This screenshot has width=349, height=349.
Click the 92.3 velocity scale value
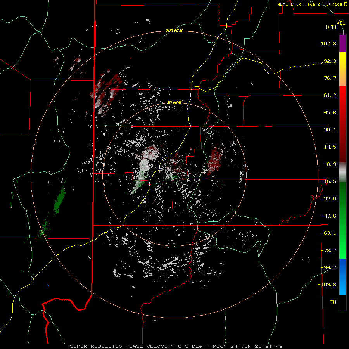click(x=330, y=61)
